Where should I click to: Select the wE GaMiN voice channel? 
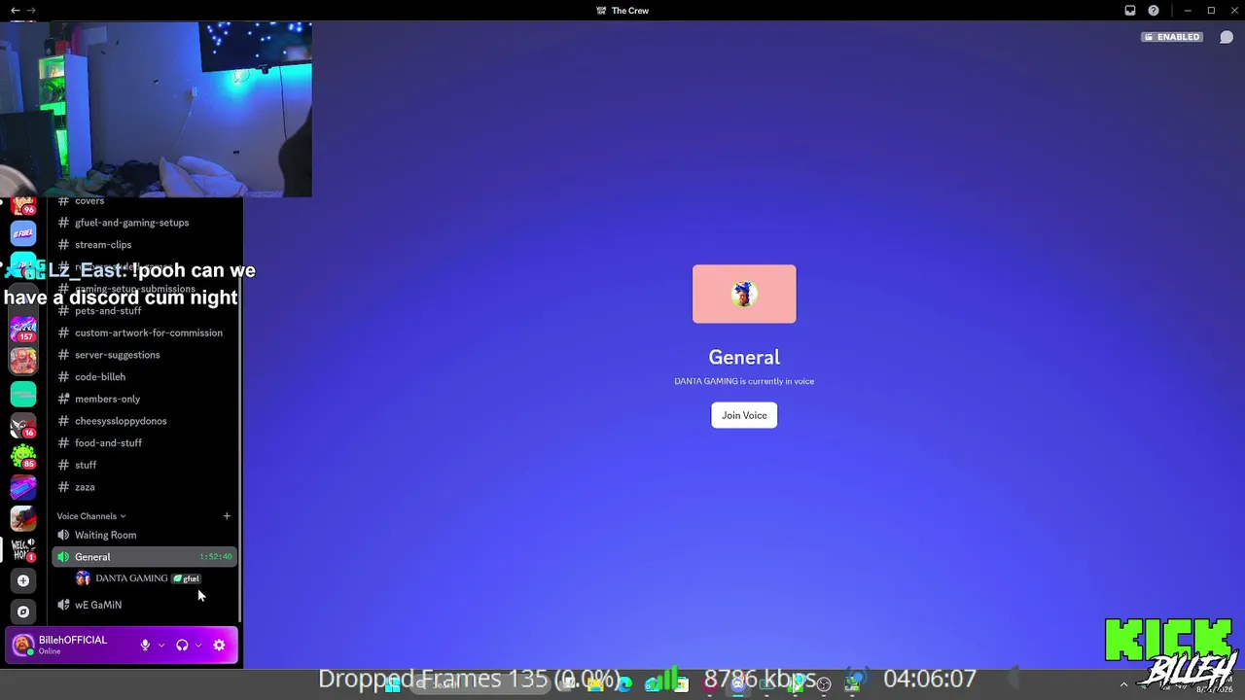[144, 605]
